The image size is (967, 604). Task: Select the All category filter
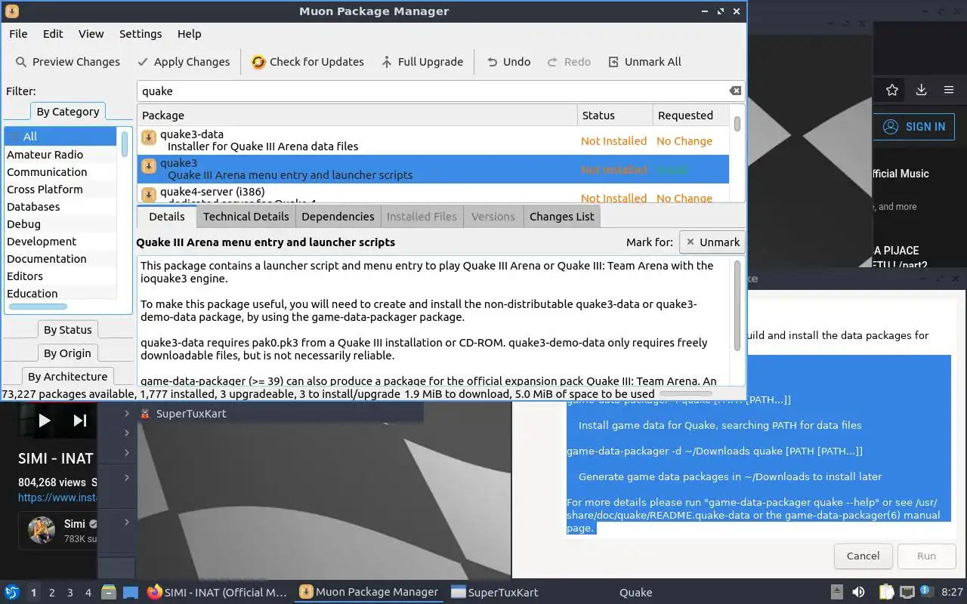coord(60,137)
